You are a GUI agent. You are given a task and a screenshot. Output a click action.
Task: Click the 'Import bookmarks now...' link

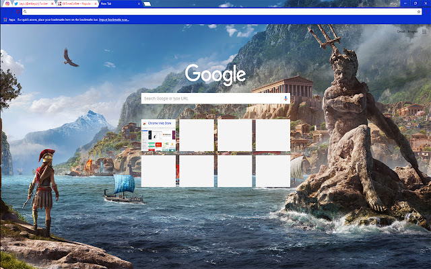coord(114,20)
